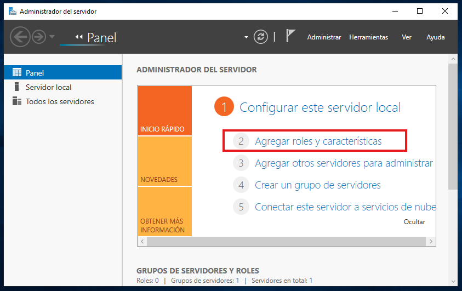The image size is (462, 291).
Task: Minimize the Administrador del servidor window
Action: point(395,11)
